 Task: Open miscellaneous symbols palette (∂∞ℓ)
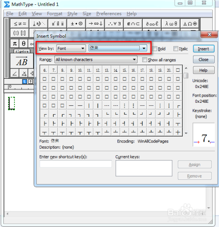click(152, 23)
